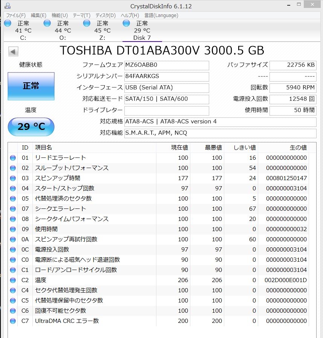Screen dimensions: 323x338
Task: Click the empty drive letter field
Action: 167,111
